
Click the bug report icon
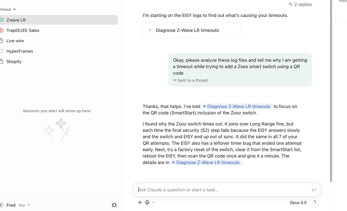(114, 205)
